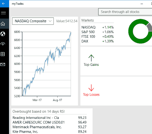Viewport: 152px width, 134px height.
Task: Click the green donut chart segment
Action: pyautogui.click(x=131, y=31)
